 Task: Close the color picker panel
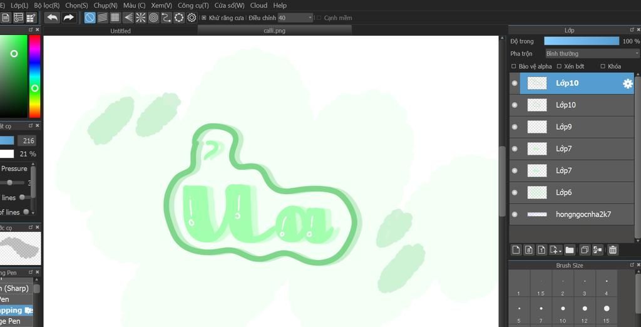pos(38,29)
